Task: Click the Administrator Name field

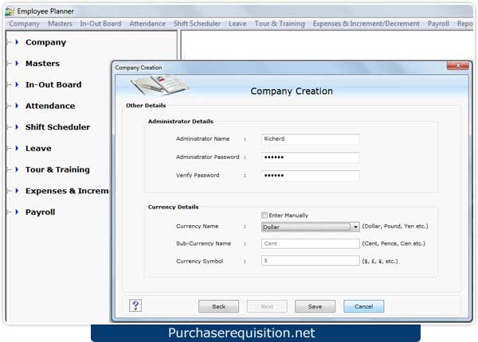Action: (x=311, y=139)
